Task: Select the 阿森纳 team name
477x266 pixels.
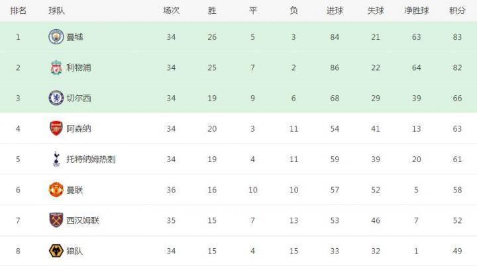Action: pyautogui.click(x=79, y=128)
